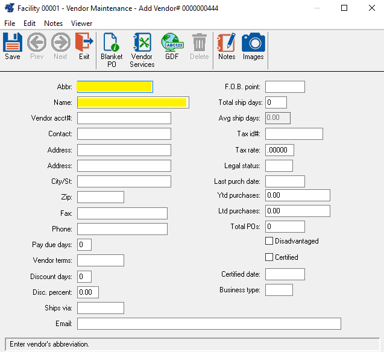Click into the Email field
384x352 pixels.
click(x=209, y=324)
